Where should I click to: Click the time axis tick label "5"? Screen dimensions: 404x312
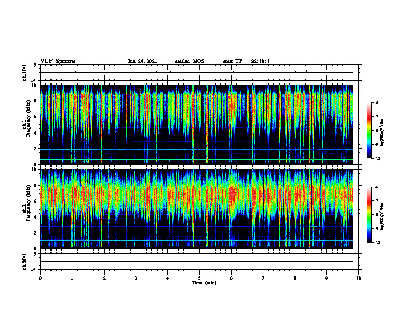pyautogui.click(x=199, y=278)
